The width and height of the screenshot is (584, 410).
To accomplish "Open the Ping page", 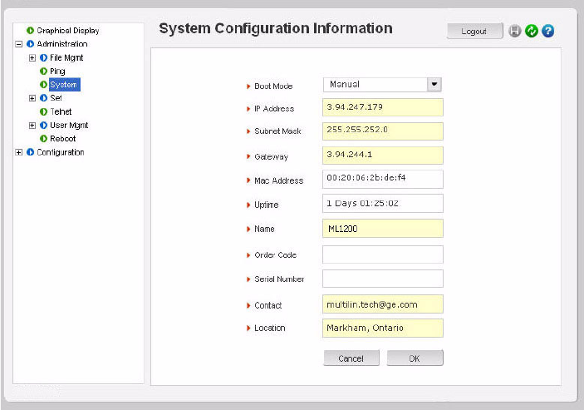I will tap(57, 72).
